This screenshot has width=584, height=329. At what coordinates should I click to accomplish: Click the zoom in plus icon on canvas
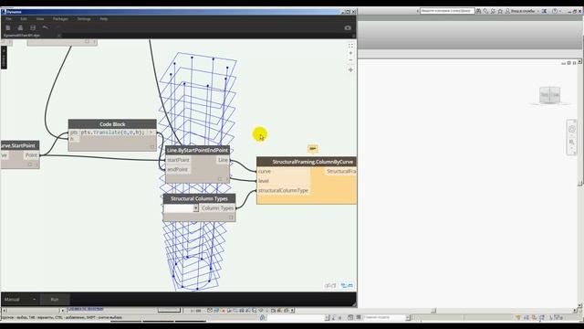350,53
